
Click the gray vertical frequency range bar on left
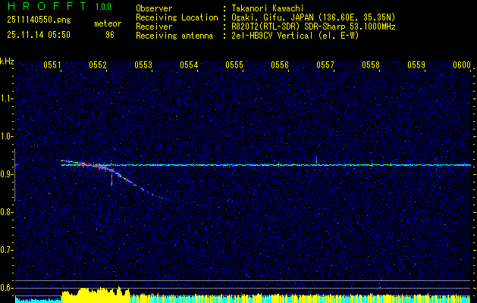pos(14,175)
